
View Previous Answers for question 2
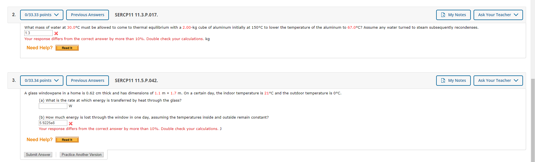[87, 15]
